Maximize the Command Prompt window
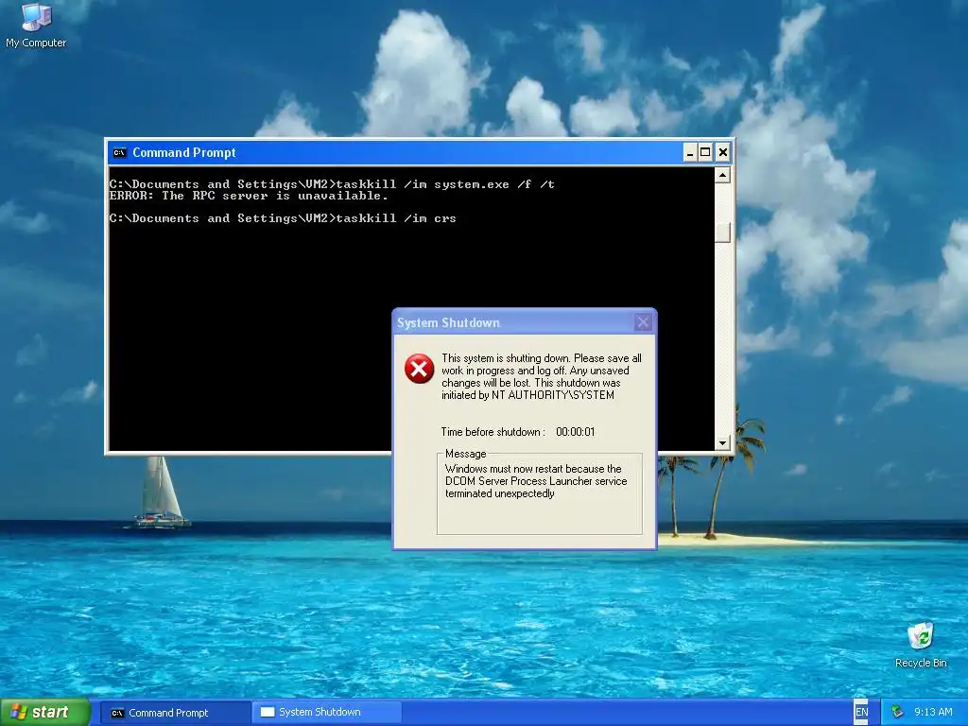Image resolution: width=968 pixels, height=726 pixels. (x=705, y=152)
